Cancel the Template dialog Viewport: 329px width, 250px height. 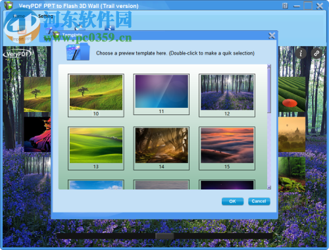coord(259,201)
